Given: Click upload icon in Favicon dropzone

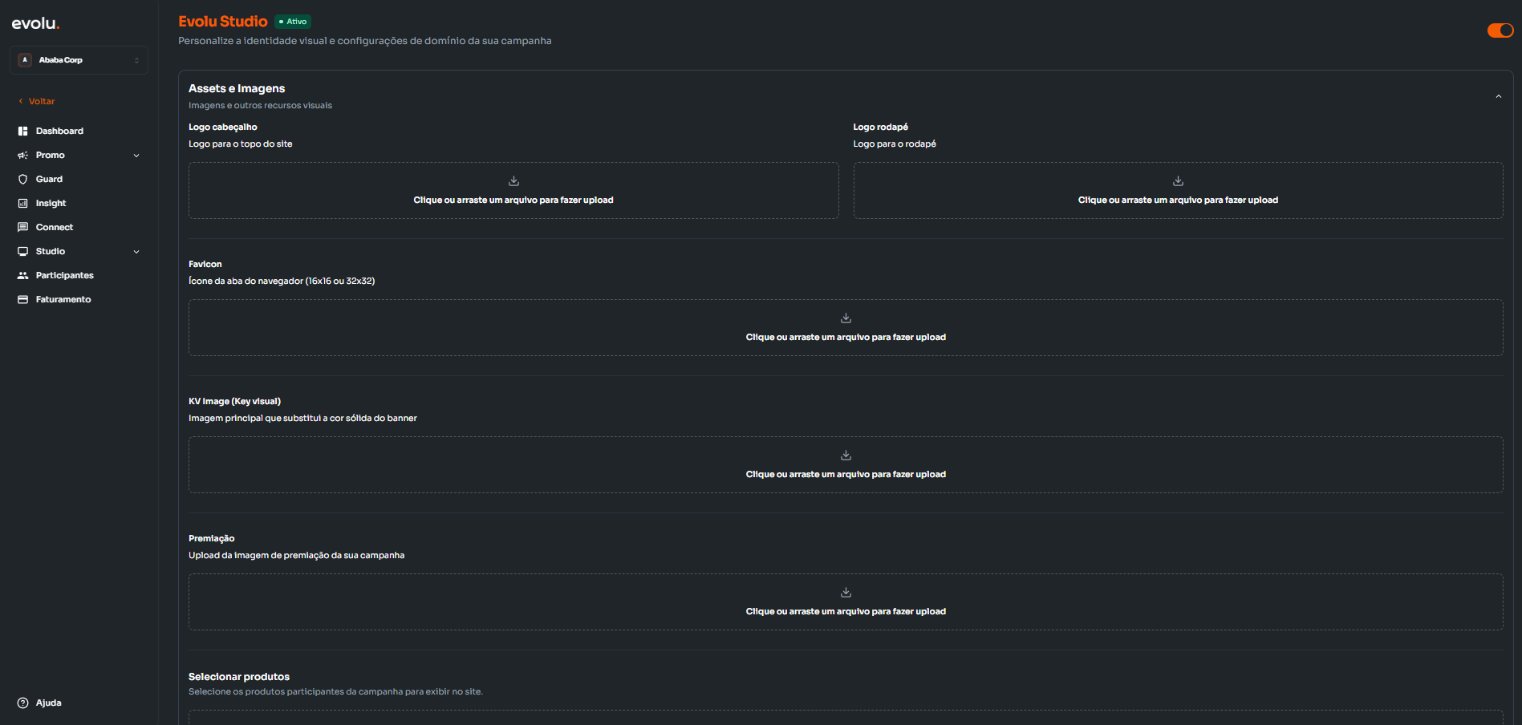Looking at the screenshot, I should pos(846,318).
